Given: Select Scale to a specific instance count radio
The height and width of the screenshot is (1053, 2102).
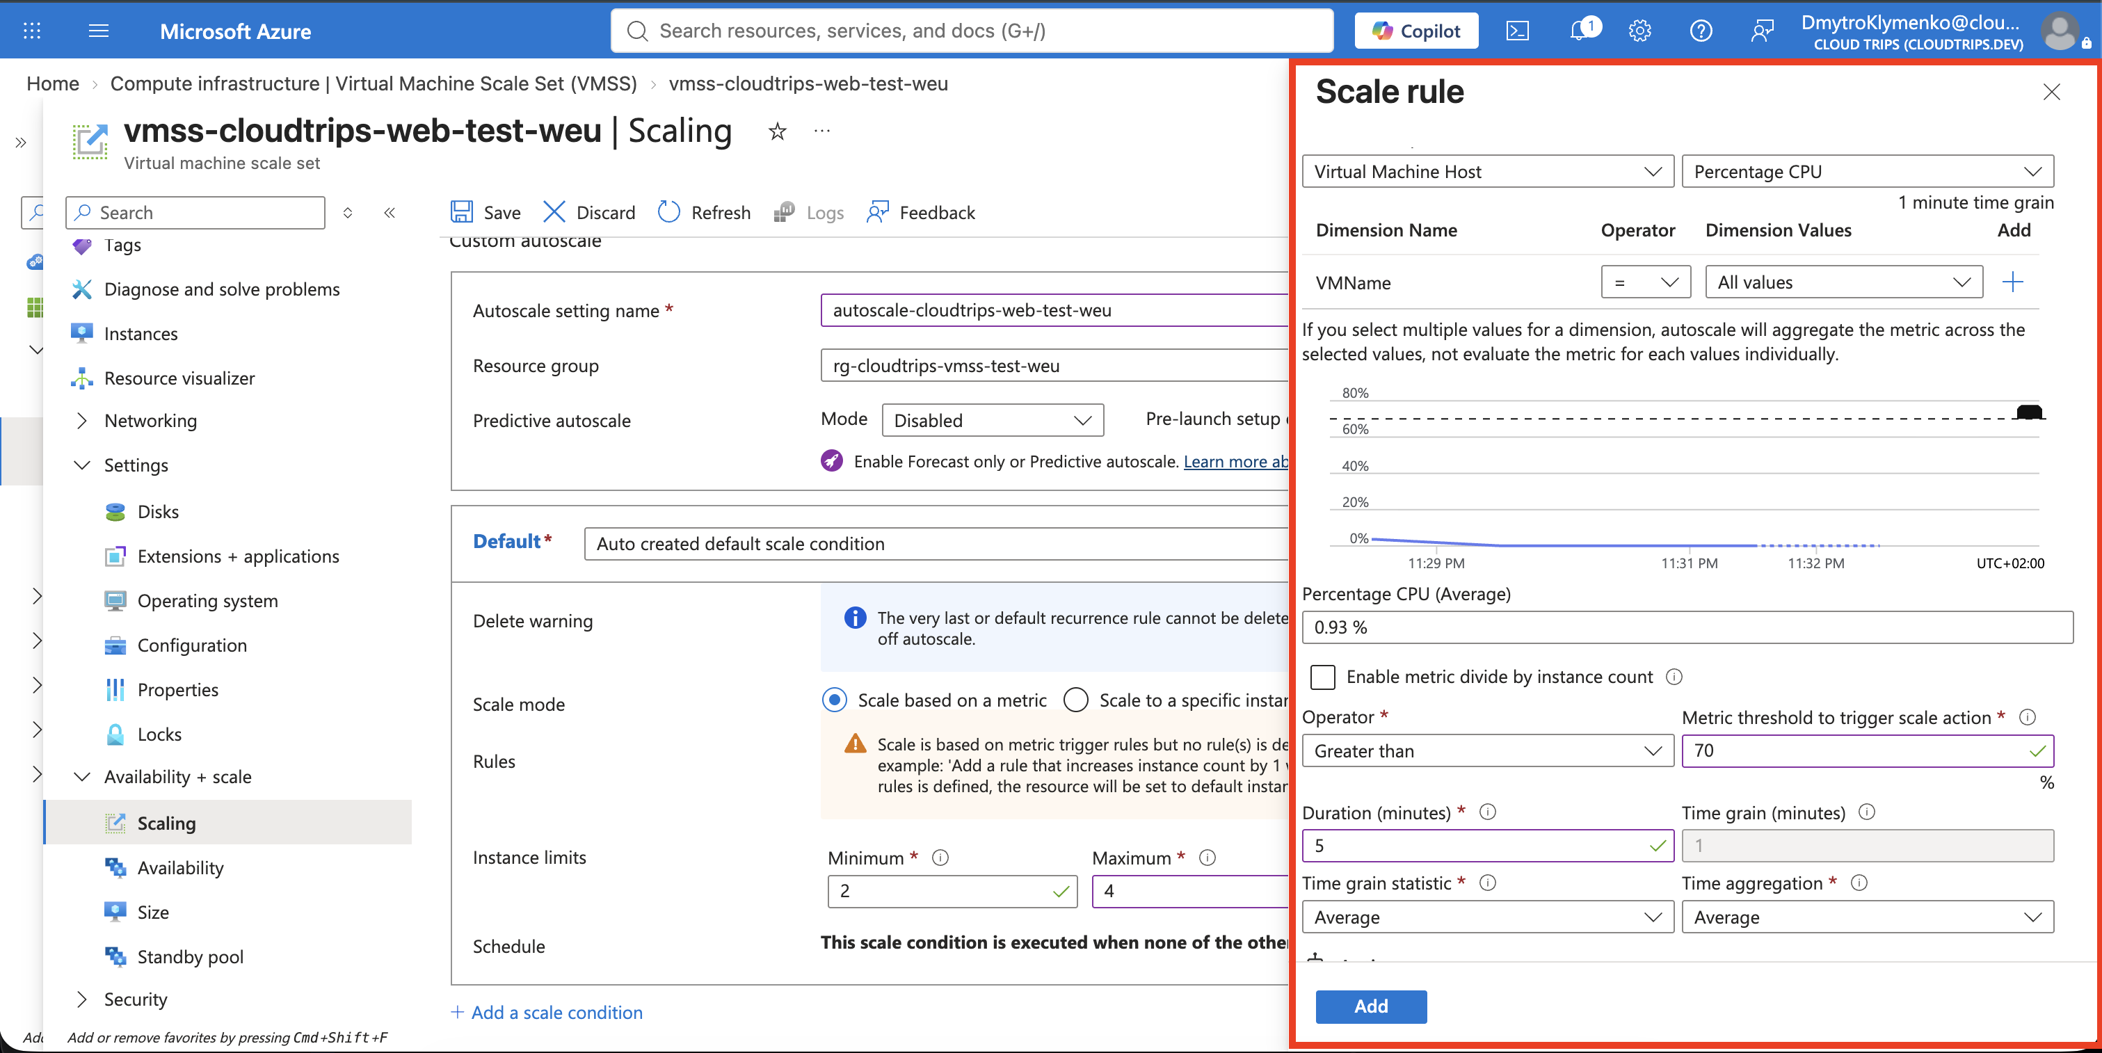Looking at the screenshot, I should point(1075,700).
